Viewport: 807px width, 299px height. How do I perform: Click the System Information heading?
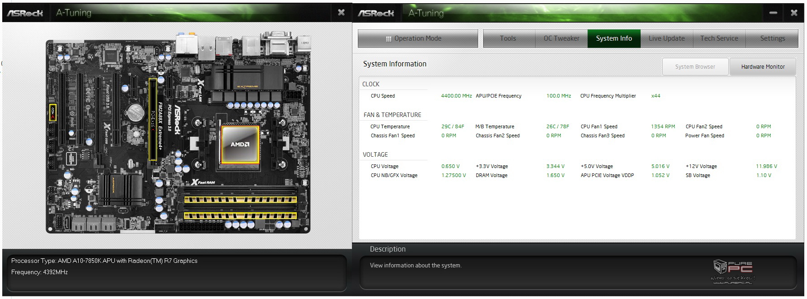point(394,64)
